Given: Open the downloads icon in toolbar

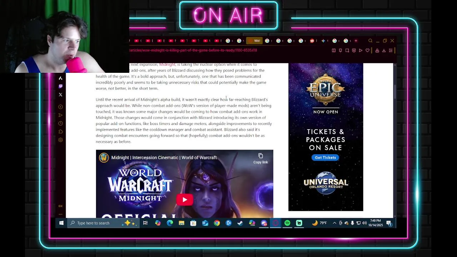Looking at the screenshot, I should (384, 50).
